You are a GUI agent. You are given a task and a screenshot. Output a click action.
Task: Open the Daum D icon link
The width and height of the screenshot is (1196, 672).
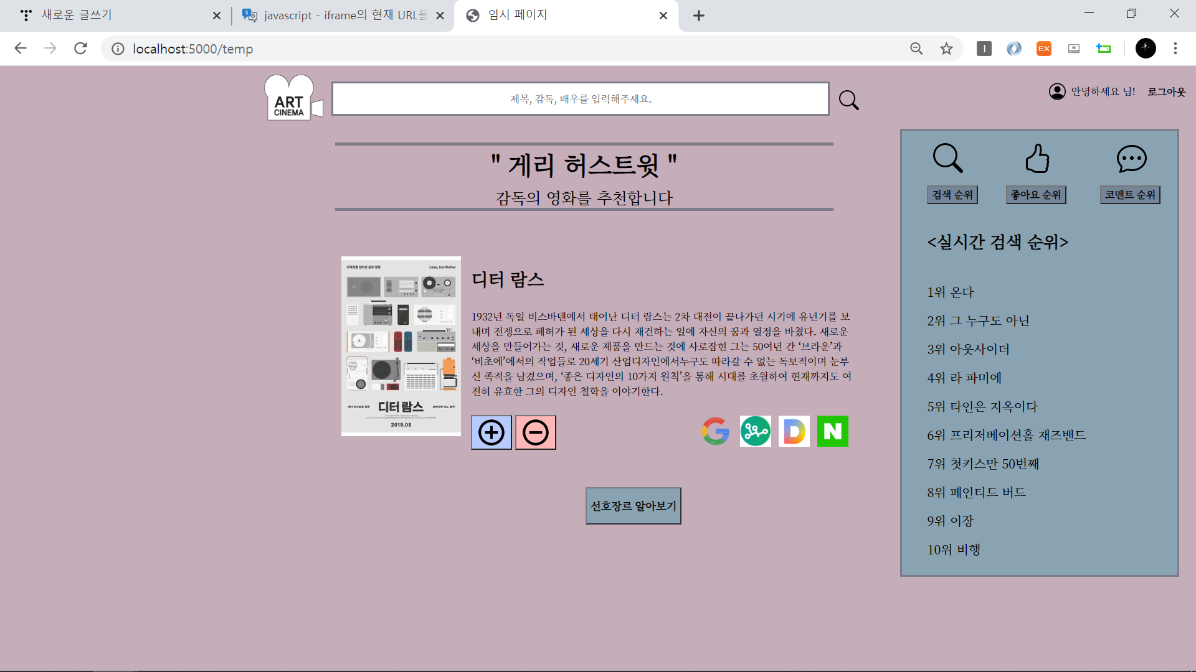pyautogui.click(x=794, y=431)
